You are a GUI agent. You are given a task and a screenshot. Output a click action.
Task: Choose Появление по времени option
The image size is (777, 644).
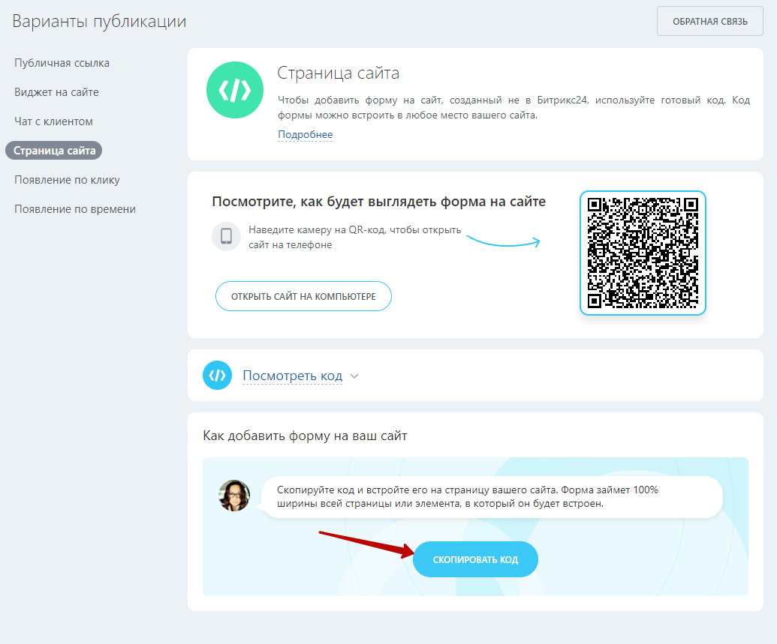pyautogui.click(x=75, y=209)
